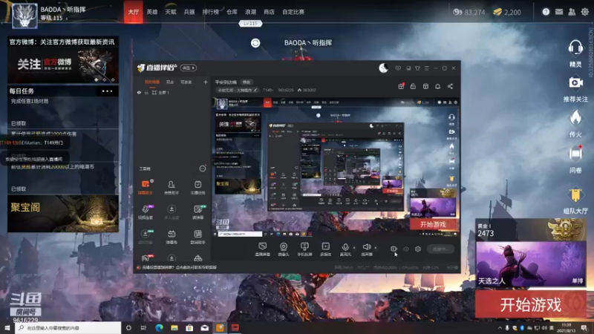Show hidden system tray icons
This screenshot has width=594, height=334.
(500, 327)
